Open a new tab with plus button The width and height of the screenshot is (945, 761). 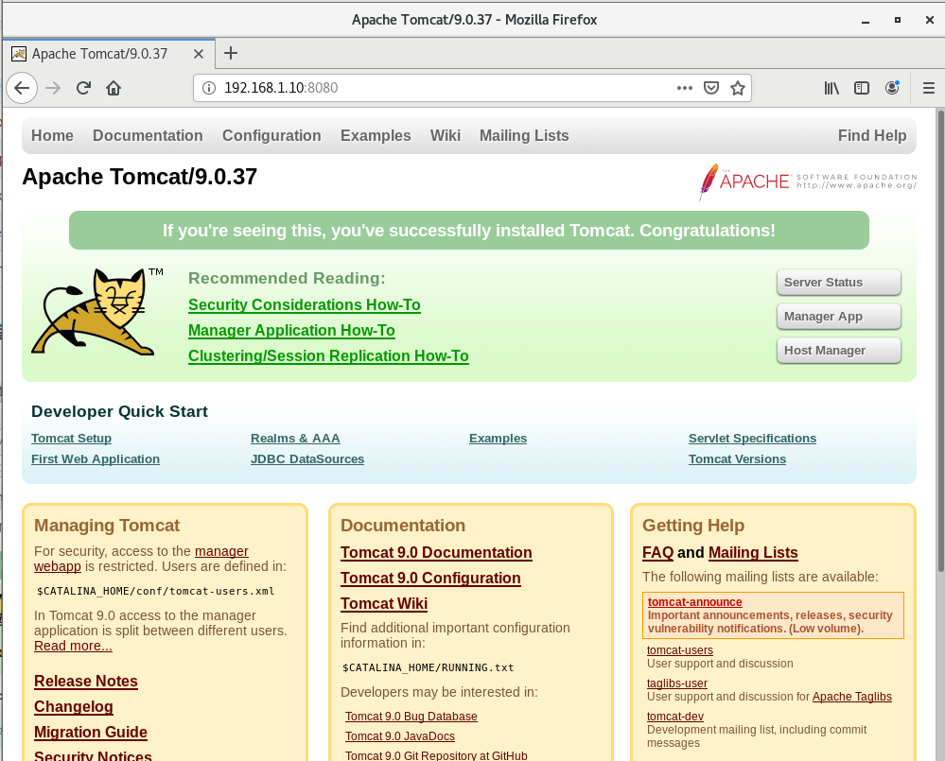click(230, 54)
